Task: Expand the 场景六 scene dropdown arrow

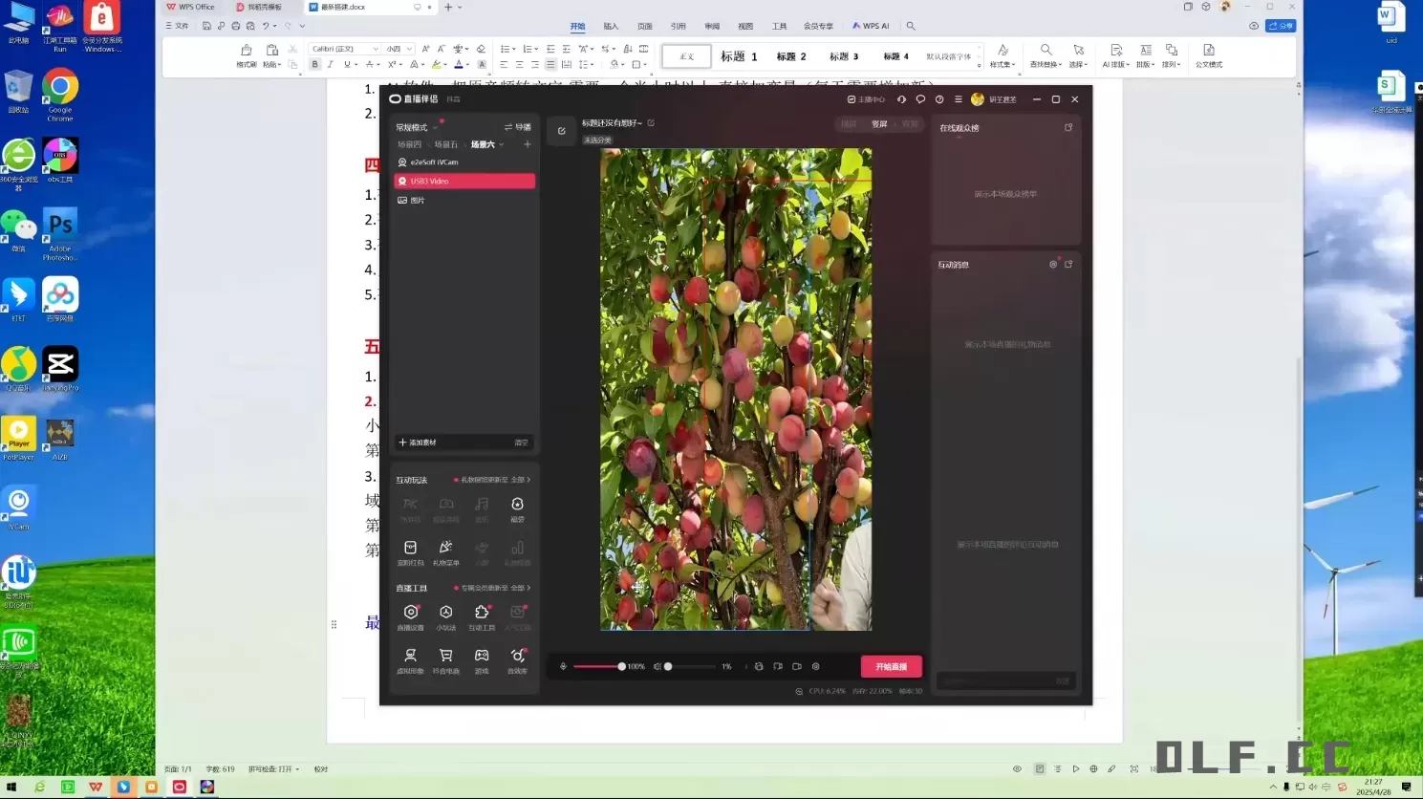Action: coord(502,145)
